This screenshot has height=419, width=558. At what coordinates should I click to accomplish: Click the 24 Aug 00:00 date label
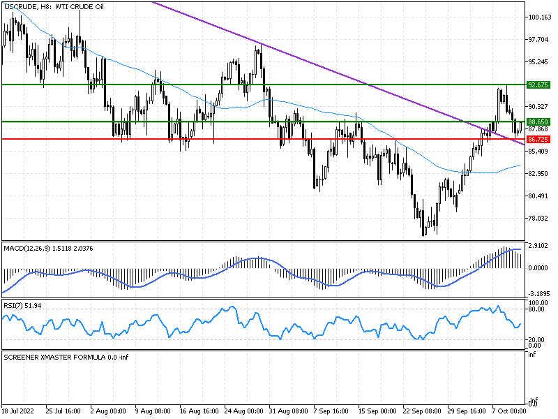click(244, 412)
